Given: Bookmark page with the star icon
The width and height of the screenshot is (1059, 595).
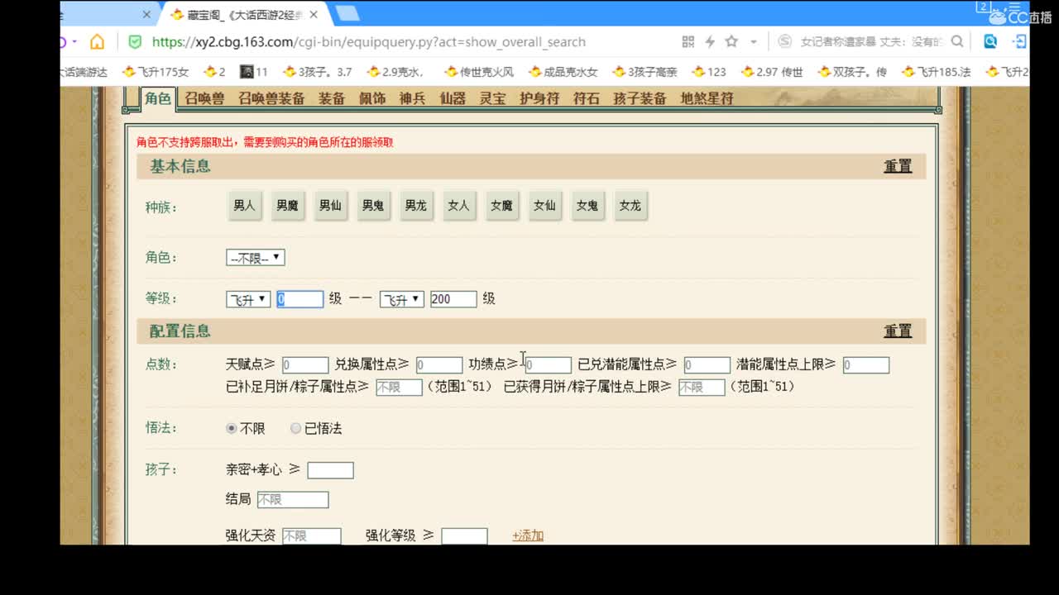Looking at the screenshot, I should (x=731, y=41).
